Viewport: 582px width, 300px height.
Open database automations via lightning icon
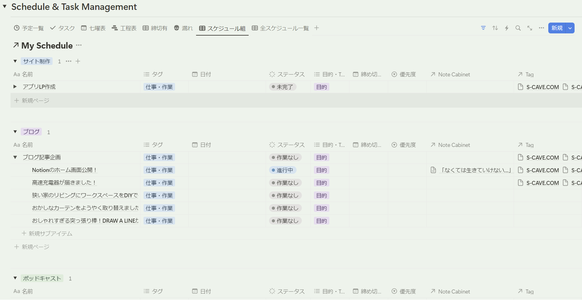[507, 28]
